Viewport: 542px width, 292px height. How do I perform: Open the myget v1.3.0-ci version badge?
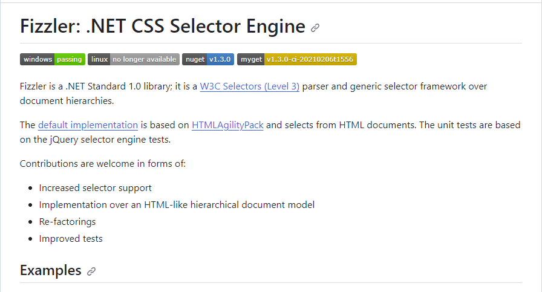(297, 59)
